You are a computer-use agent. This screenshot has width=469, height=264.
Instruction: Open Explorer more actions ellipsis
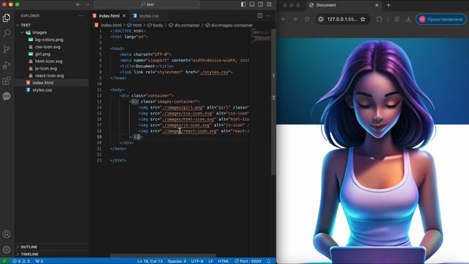[81, 16]
